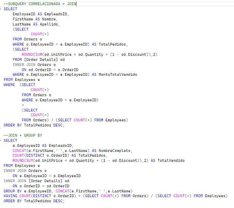Click the alias 'TotalVendido'

(x=171, y=160)
